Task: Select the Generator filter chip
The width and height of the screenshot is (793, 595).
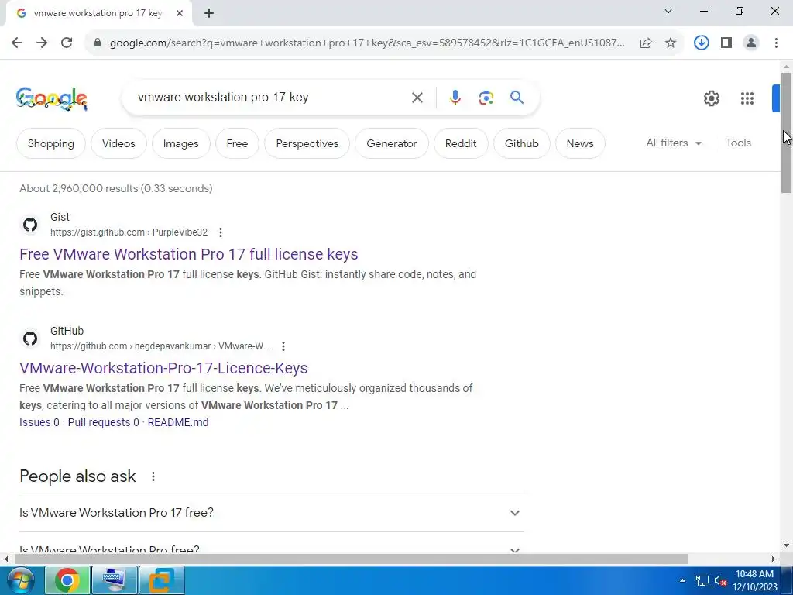Action: 391,143
